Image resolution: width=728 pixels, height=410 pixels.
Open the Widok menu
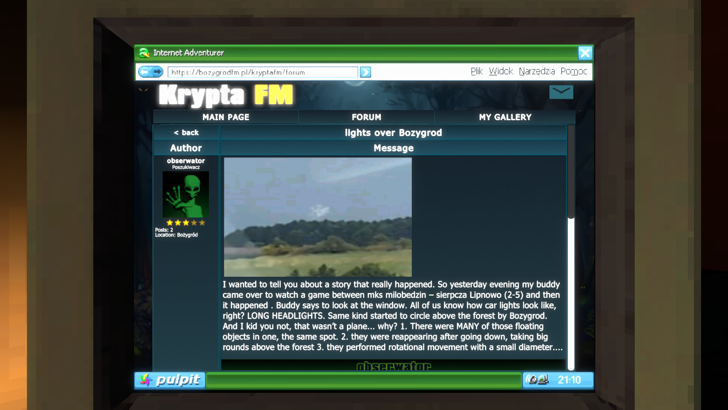coord(501,71)
